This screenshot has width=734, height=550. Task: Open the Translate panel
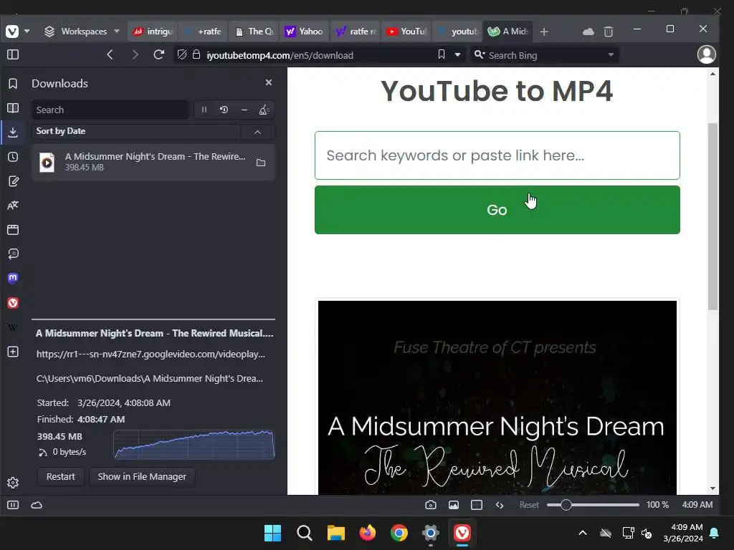(x=13, y=206)
